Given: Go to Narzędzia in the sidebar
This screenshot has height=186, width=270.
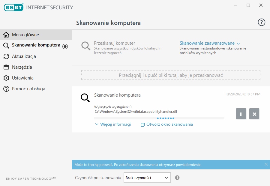Looking at the screenshot, I should [22, 67].
